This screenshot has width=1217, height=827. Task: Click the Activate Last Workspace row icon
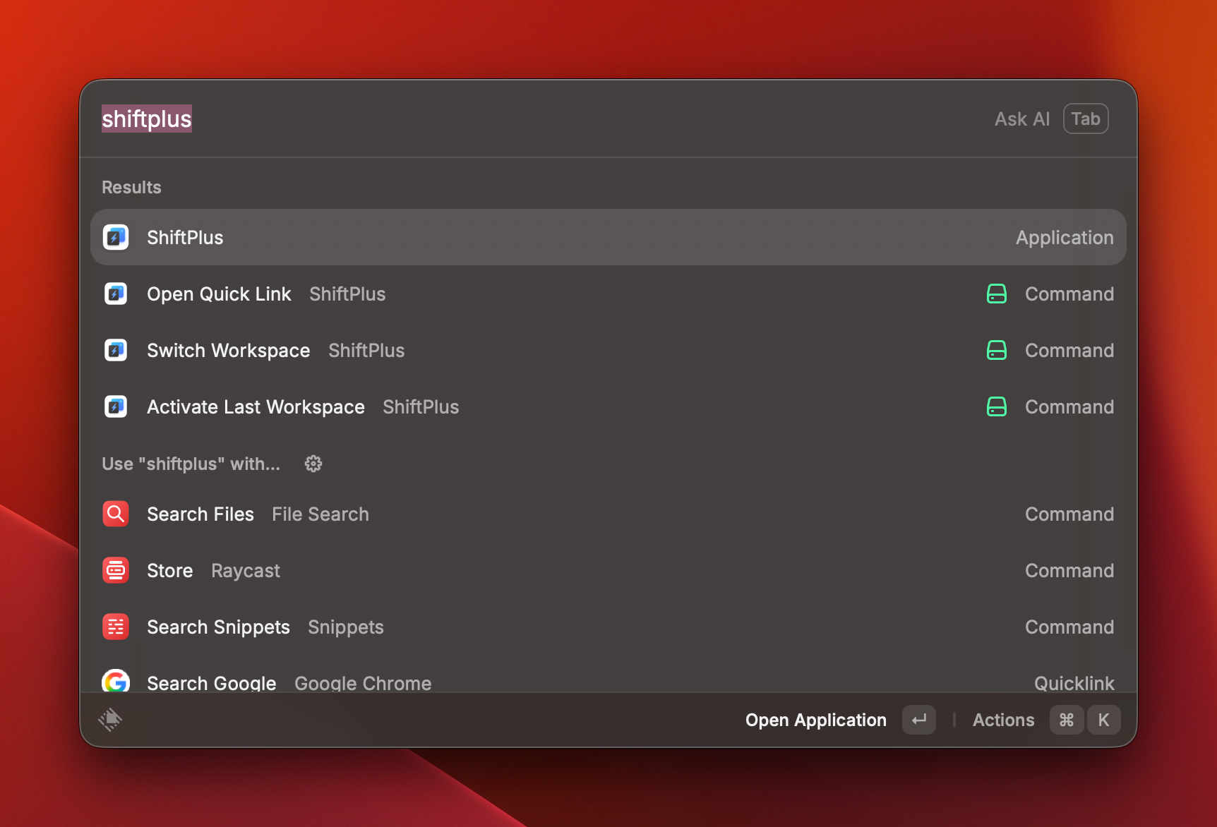point(116,406)
